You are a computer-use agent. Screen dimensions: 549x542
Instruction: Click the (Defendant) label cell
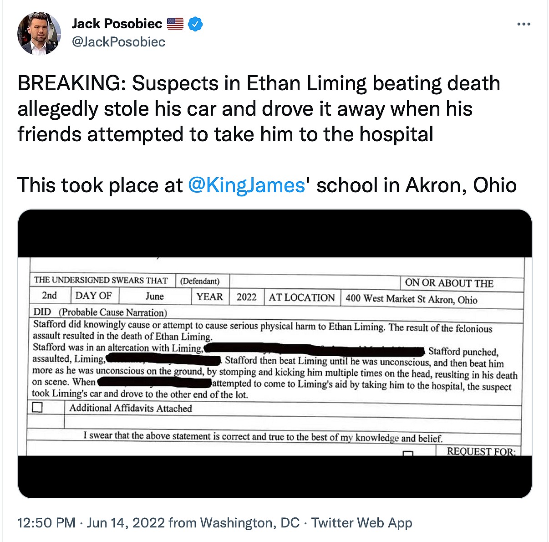200,281
